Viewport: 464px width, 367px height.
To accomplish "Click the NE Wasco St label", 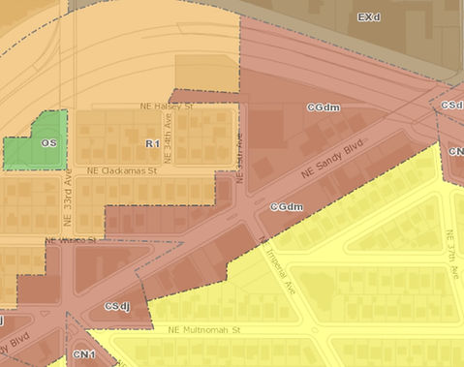I will pyautogui.click(x=71, y=240).
